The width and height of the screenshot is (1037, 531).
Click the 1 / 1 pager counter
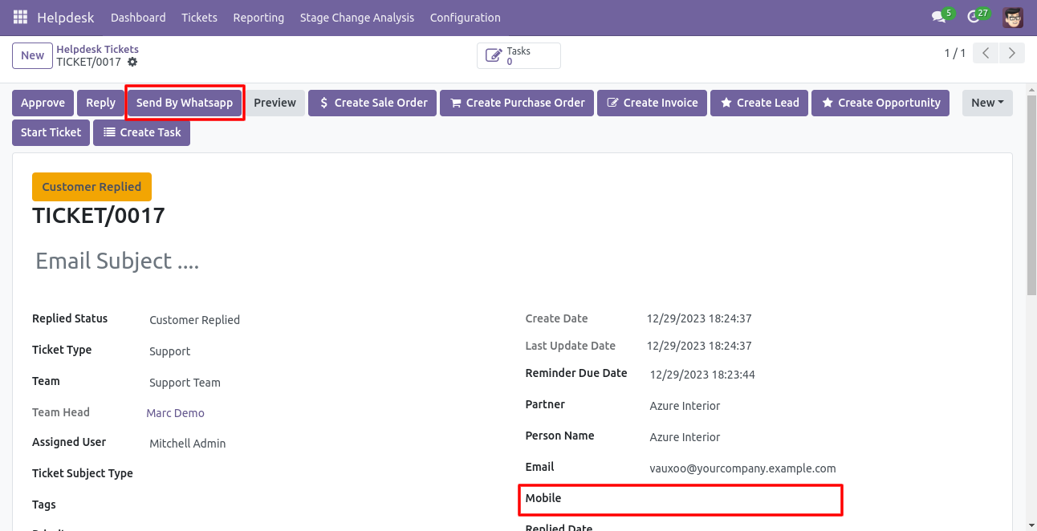coord(955,54)
